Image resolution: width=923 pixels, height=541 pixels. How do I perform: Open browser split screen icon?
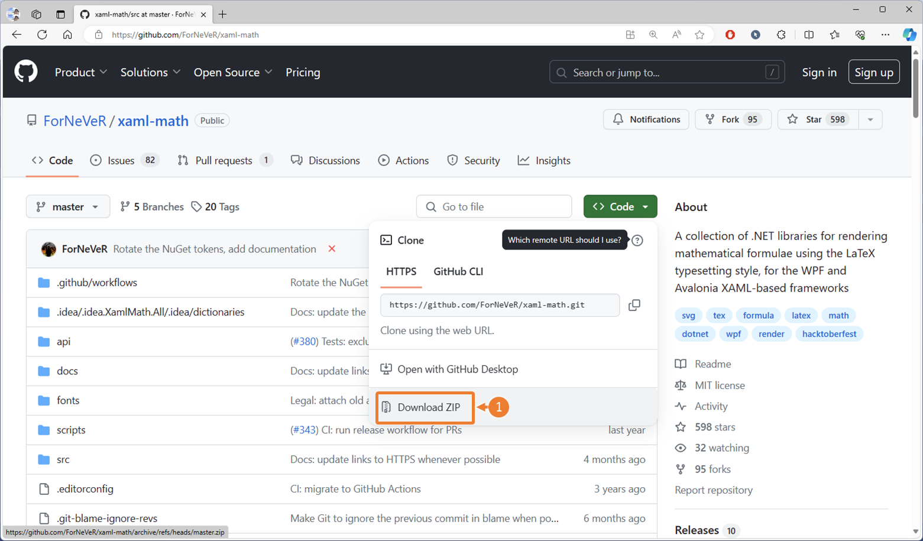click(x=809, y=35)
